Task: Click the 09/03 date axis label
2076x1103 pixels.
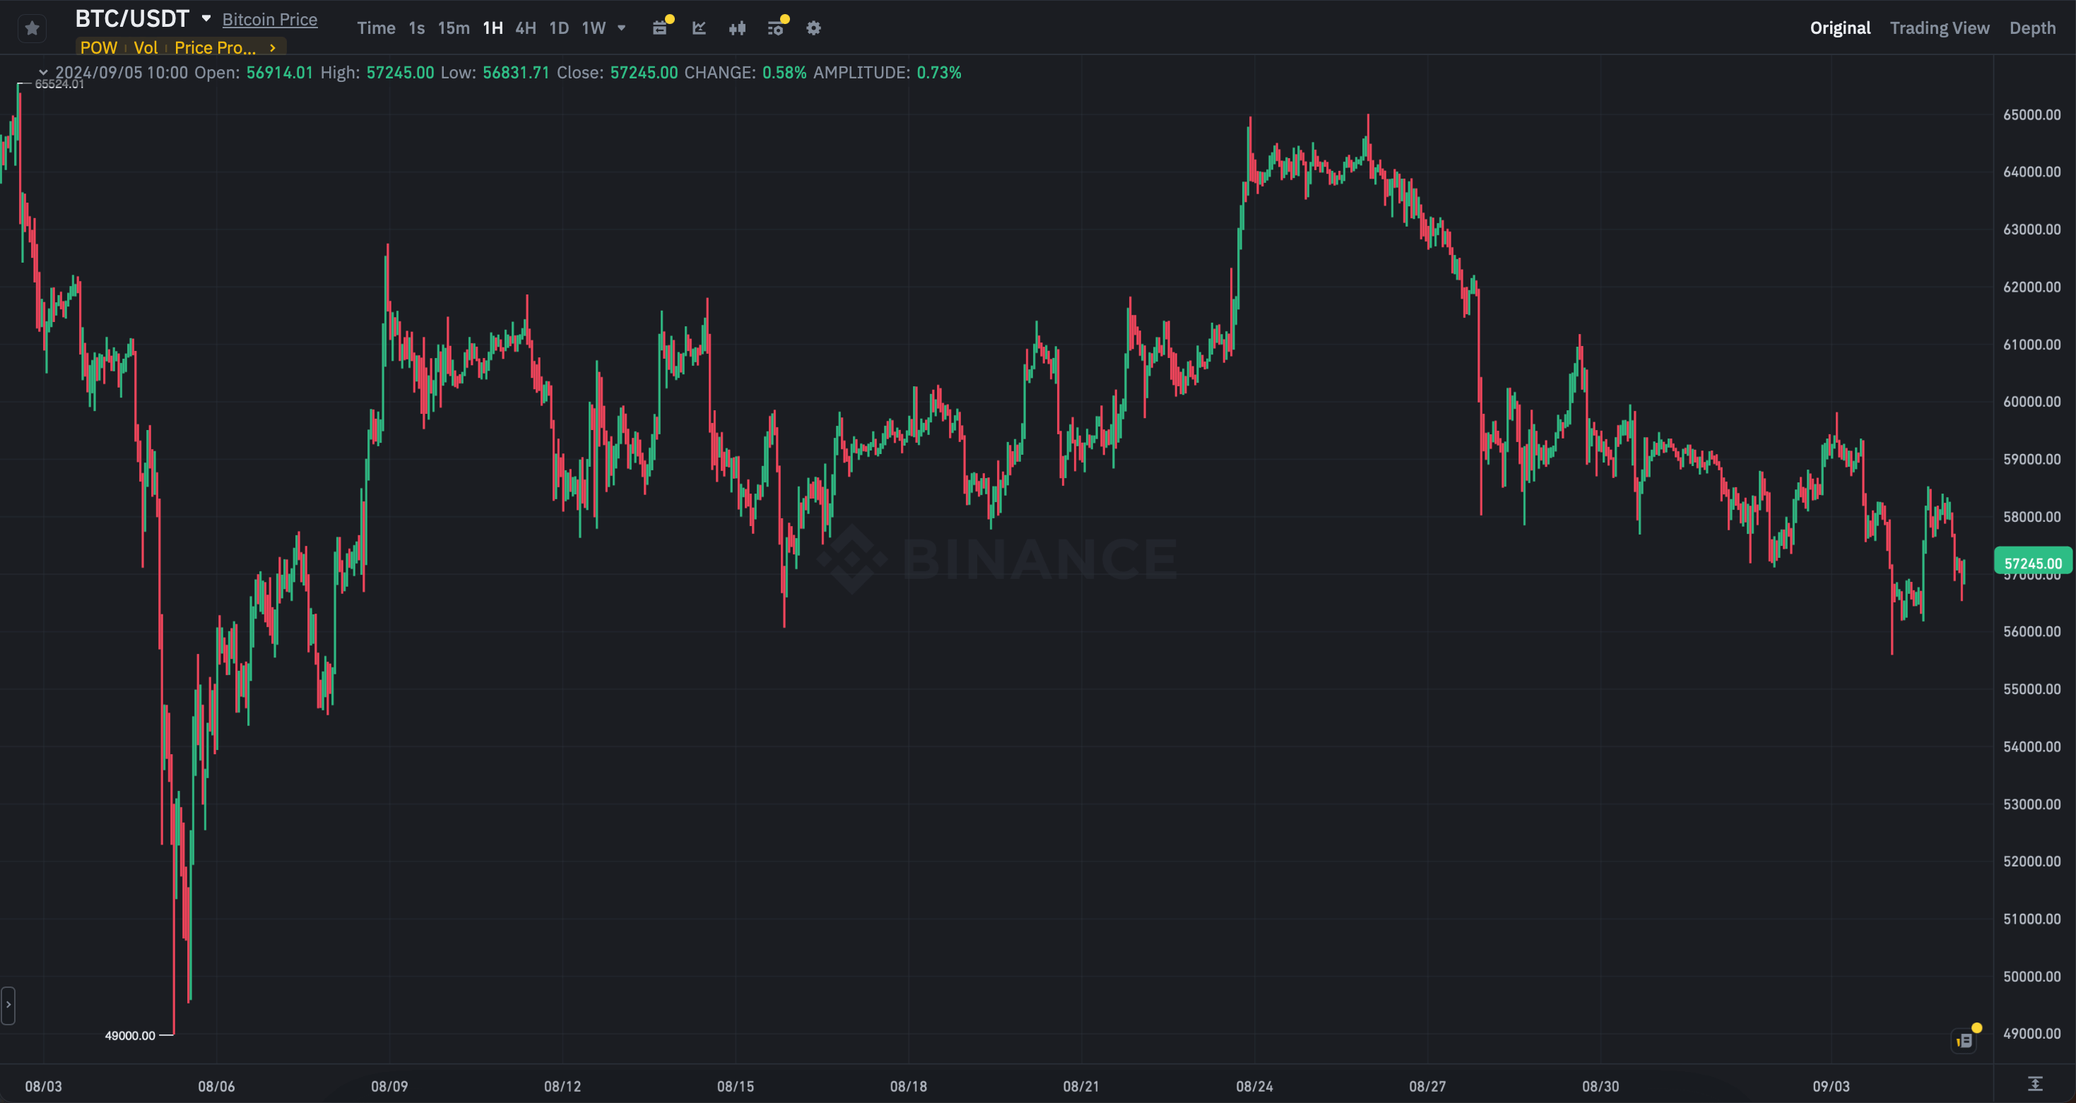Action: (1831, 1086)
